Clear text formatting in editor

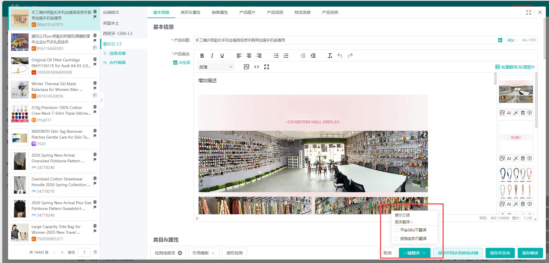click(x=330, y=56)
